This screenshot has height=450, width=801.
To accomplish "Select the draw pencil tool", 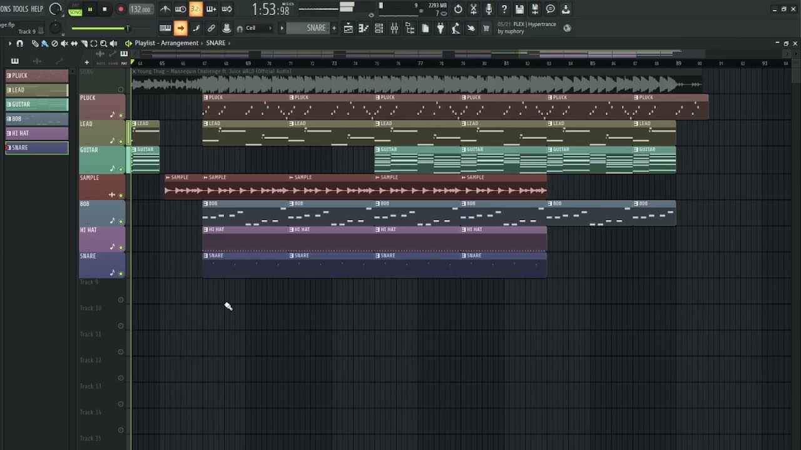I will pyautogui.click(x=35, y=43).
